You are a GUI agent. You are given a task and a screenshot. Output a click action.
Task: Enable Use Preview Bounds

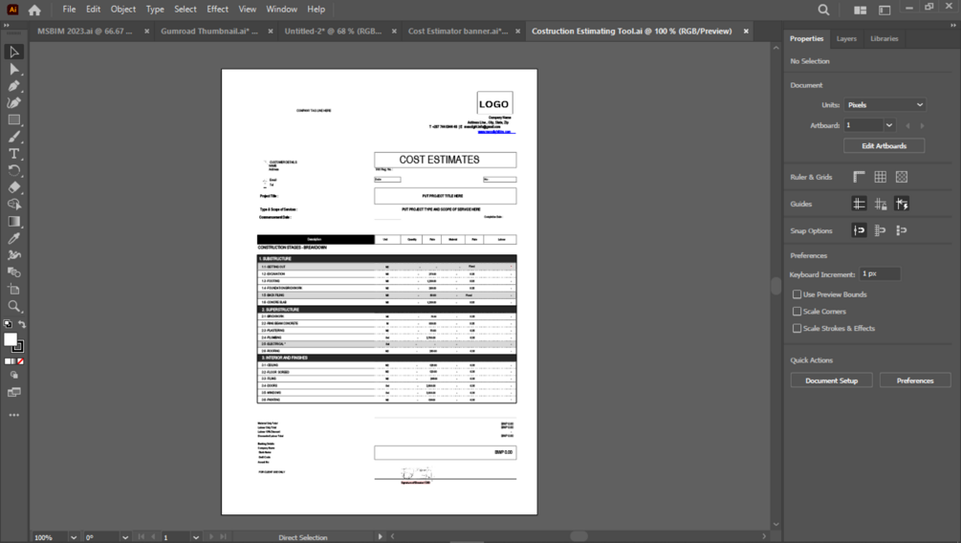797,294
